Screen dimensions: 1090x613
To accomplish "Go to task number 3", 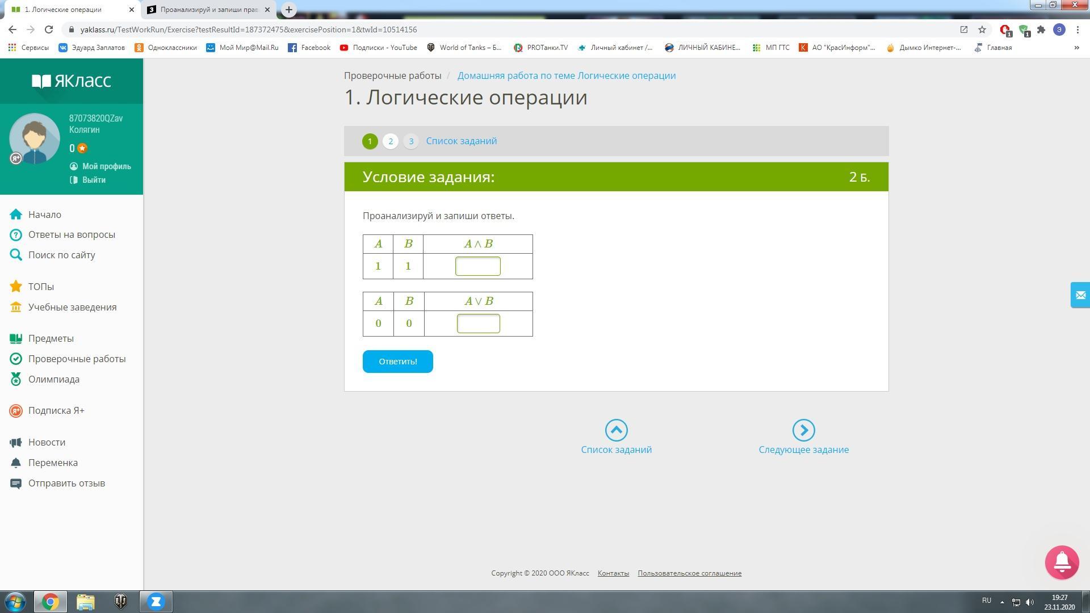I will point(411,141).
